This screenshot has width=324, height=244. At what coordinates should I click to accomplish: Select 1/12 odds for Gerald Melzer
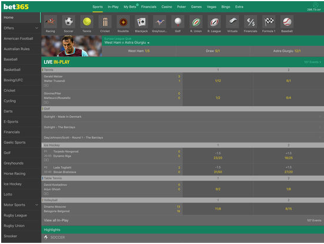218,81
